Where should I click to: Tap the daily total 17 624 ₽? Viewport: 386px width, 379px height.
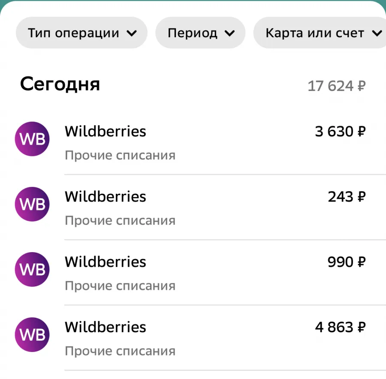(337, 86)
